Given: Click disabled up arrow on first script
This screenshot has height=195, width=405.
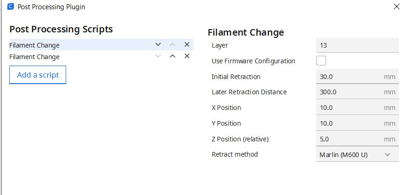Looking at the screenshot, I should [x=172, y=44].
